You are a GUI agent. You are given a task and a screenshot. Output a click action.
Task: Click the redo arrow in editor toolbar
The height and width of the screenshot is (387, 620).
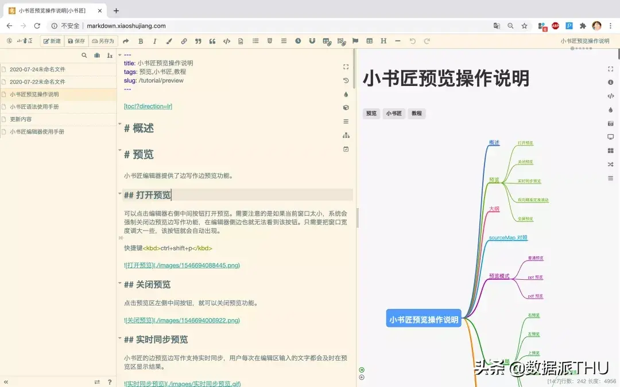(427, 41)
